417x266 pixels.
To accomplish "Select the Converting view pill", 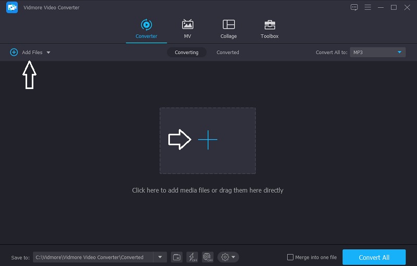I will point(187,52).
